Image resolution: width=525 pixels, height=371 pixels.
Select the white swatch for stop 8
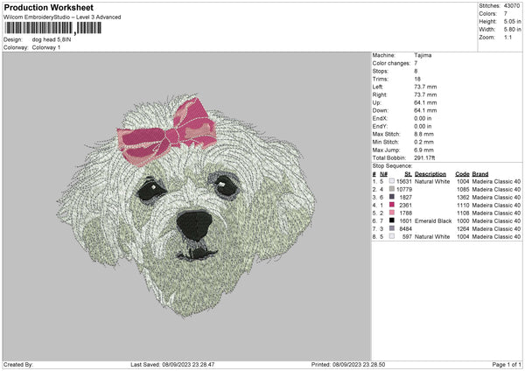pos(392,236)
